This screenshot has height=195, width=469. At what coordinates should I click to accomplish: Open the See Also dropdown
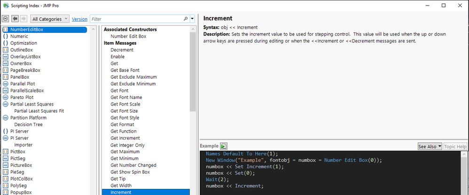[x=430, y=146]
